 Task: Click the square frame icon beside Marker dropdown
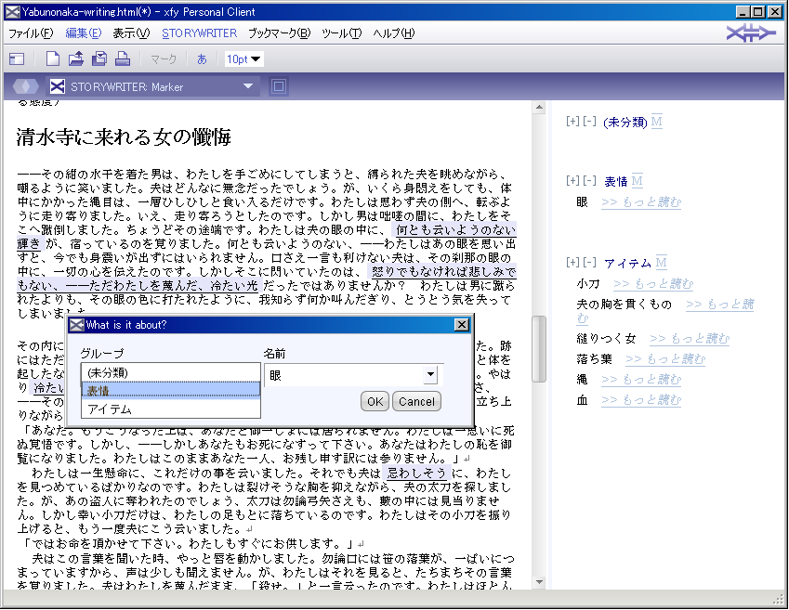click(278, 86)
